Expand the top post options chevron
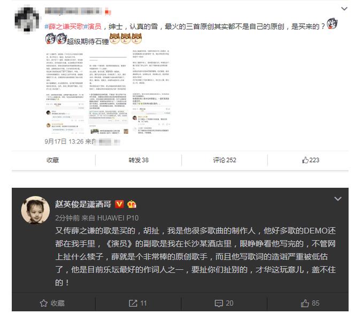Screen dimensions: 355x314 pyautogui.click(x=344, y=9)
